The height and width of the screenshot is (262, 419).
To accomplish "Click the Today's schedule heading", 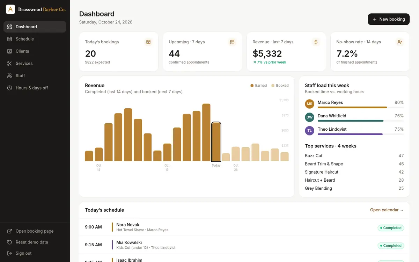I will [104, 210].
